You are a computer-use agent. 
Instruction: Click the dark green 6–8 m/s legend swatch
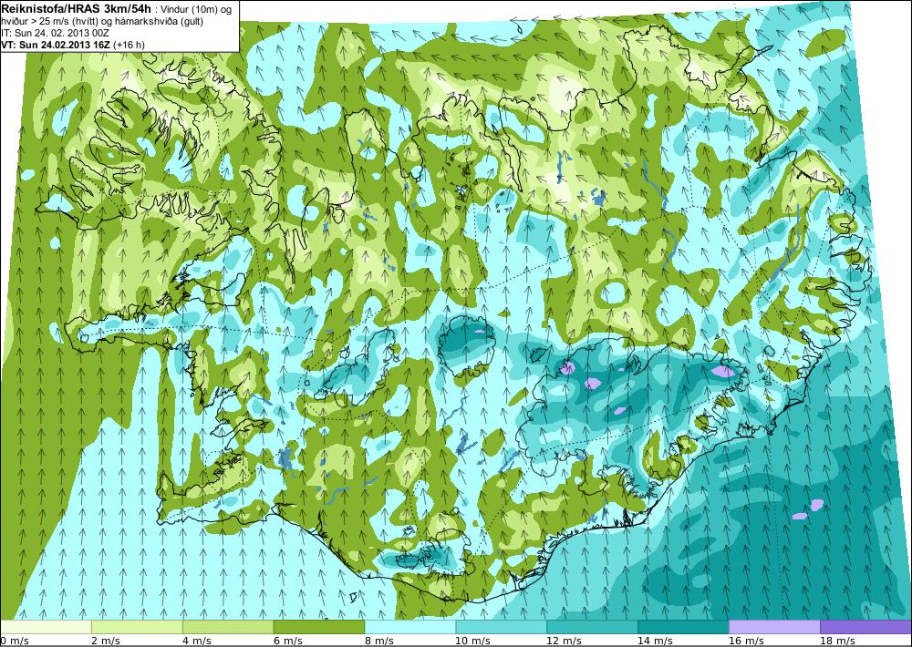pos(318,627)
